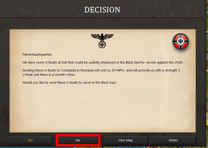The height and width of the screenshot is (148, 208).
Task: Open the Notes panel
Action: click(x=174, y=140)
